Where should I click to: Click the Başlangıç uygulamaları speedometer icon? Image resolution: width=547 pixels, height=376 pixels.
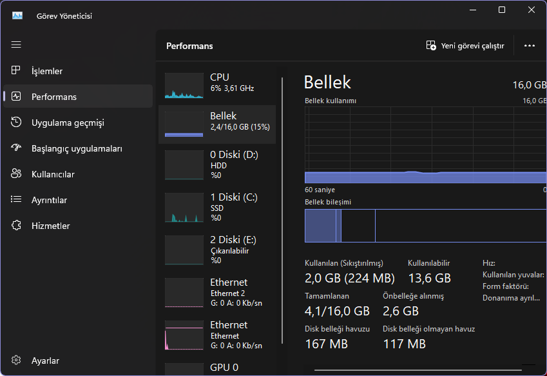click(x=17, y=148)
